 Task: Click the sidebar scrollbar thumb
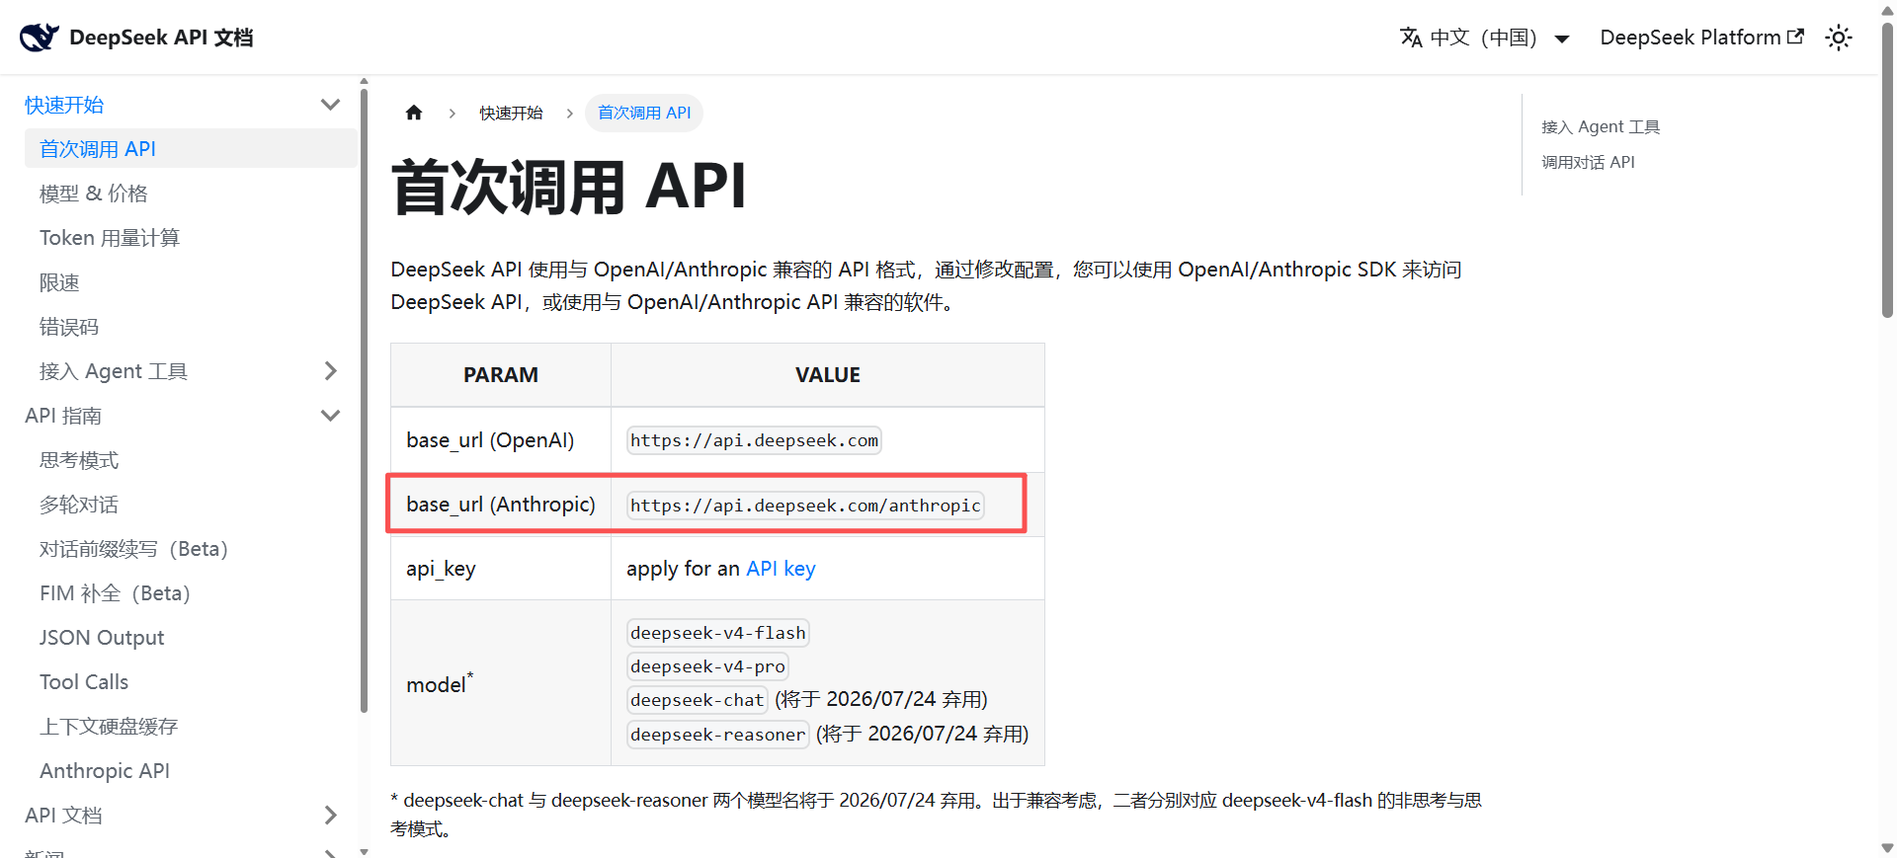tap(364, 400)
